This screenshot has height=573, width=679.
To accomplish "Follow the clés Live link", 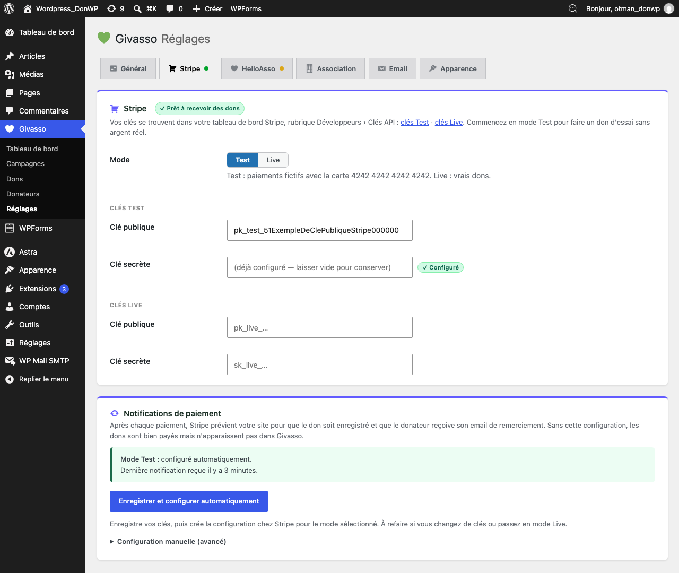I will pos(449,122).
